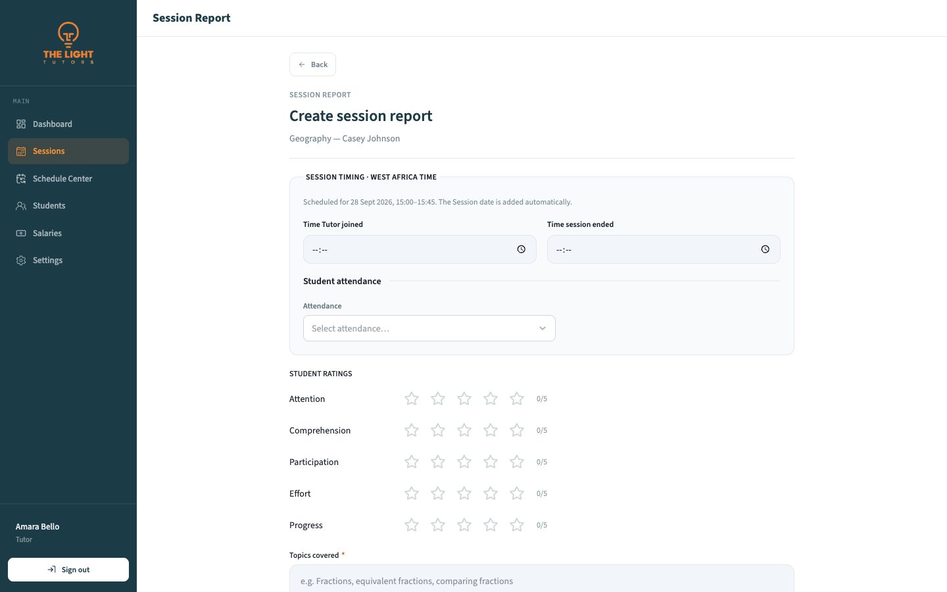The width and height of the screenshot is (947, 592).
Task: Click into the Topics covered text box
Action: (x=542, y=579)
